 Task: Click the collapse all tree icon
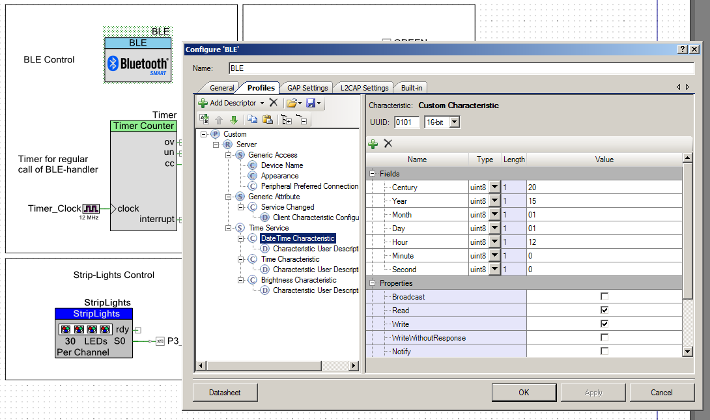(x=302, y=120)
